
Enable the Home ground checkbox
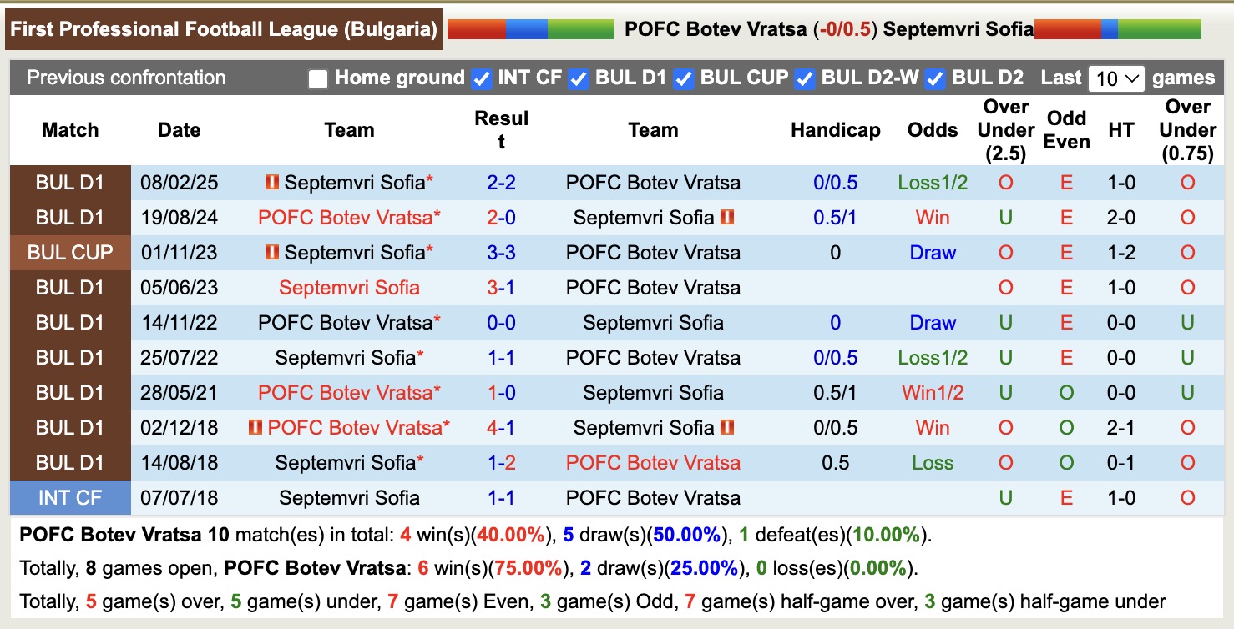pos(317,78)
